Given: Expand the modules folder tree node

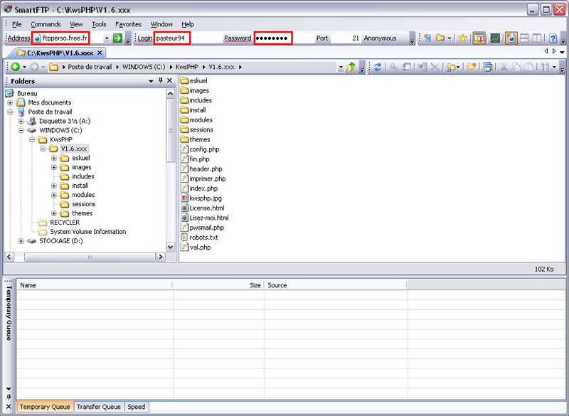Looking at the screenshot, I should tap(54, 195).
